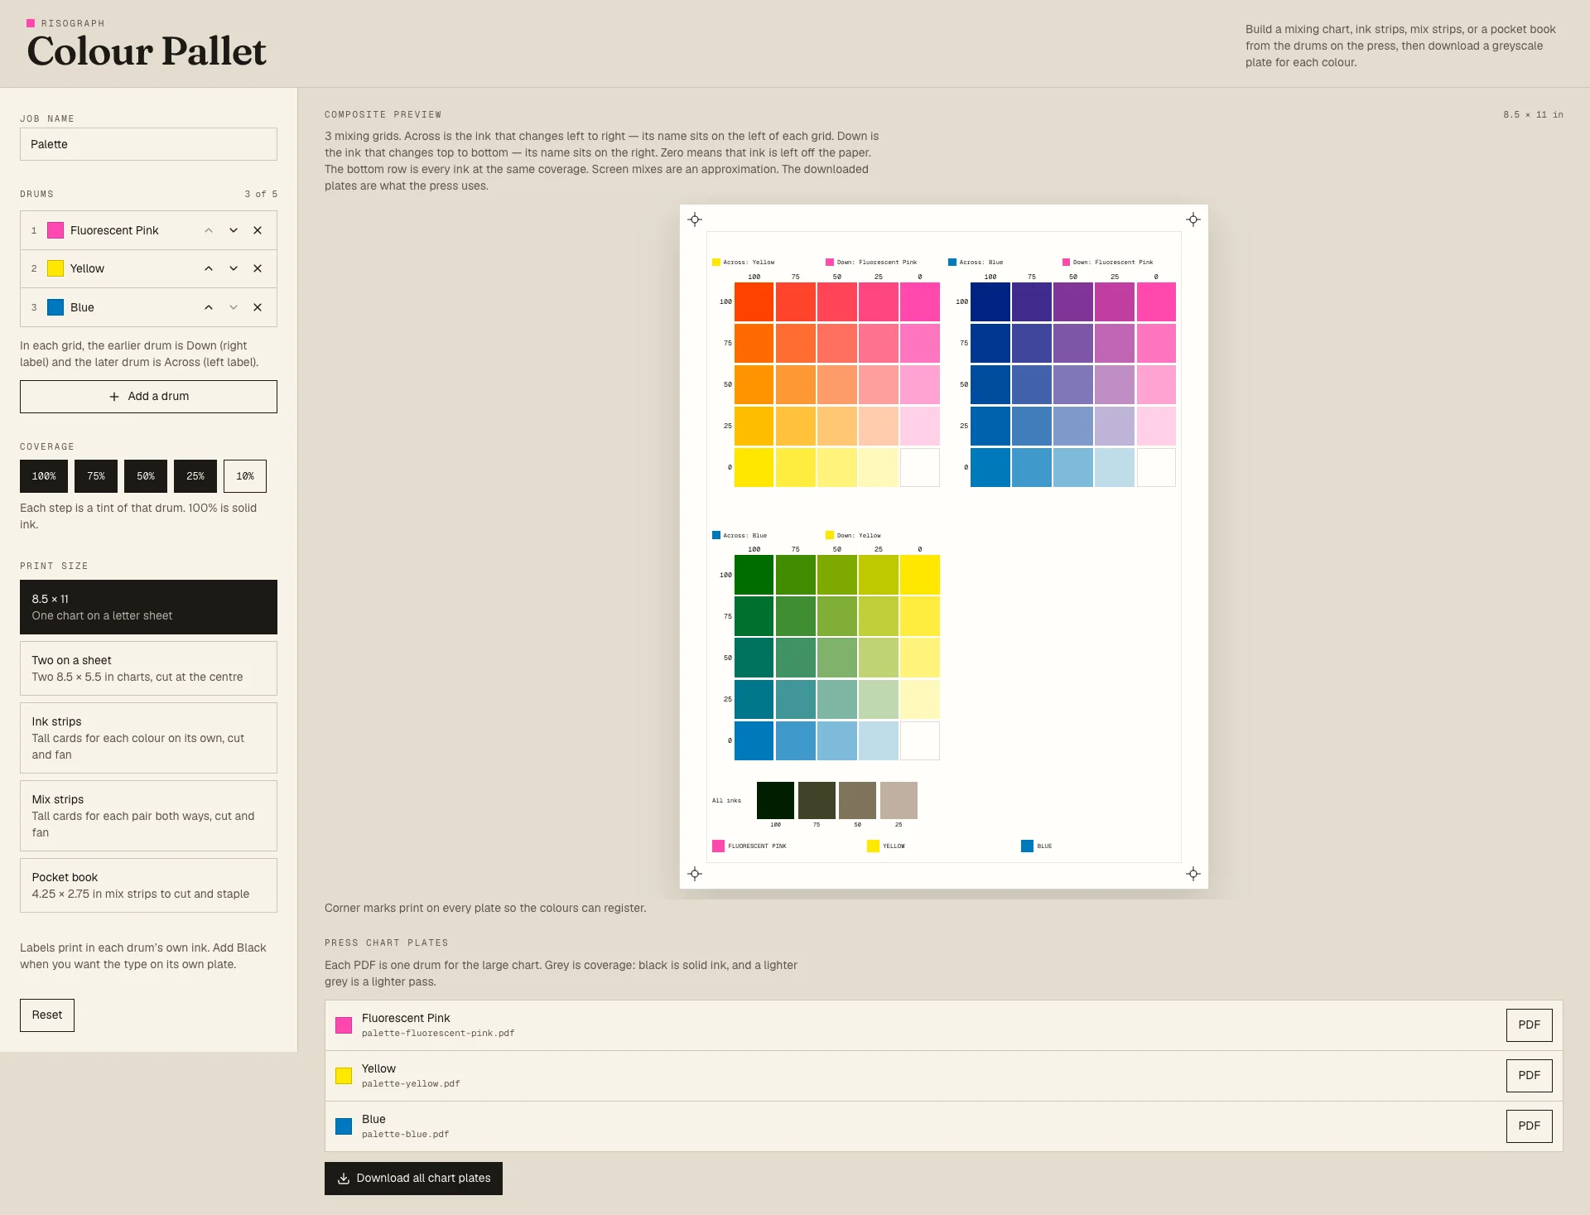Click palette-yellow.pdf filename

click(x=411, y=1084)
